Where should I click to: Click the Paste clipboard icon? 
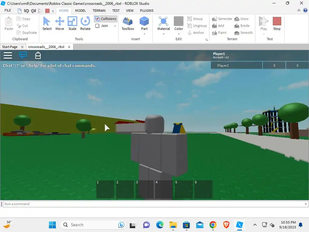point(9,24)
